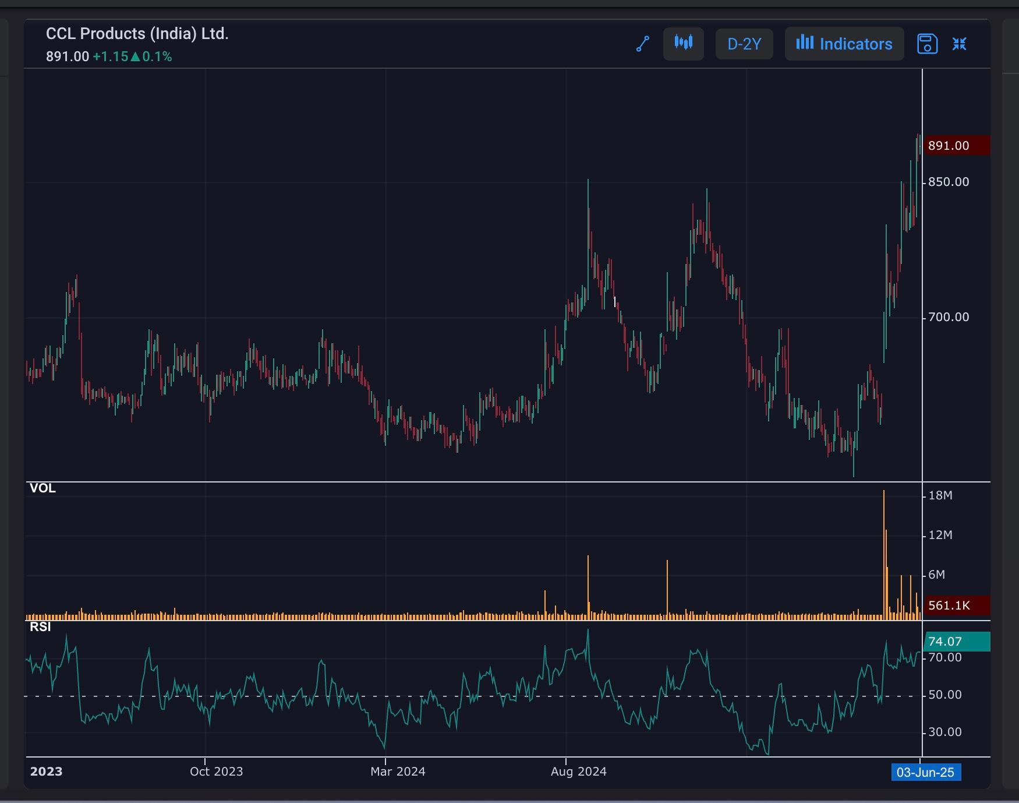Click the Oct 2023 time axis label
This screenshot has height=803, width=1019.
(217, 772)
